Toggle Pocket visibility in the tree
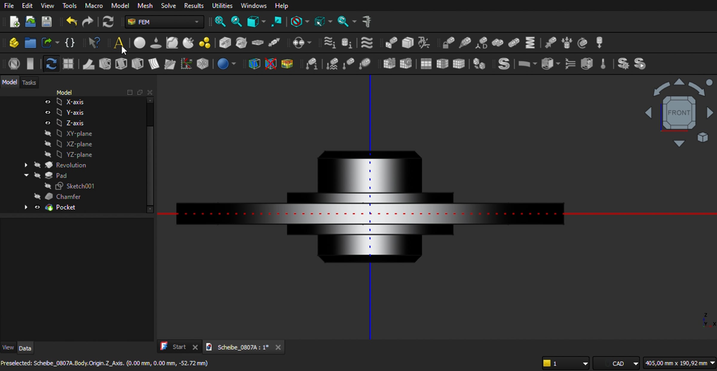The image size is (717, 371). click(37, 207)
